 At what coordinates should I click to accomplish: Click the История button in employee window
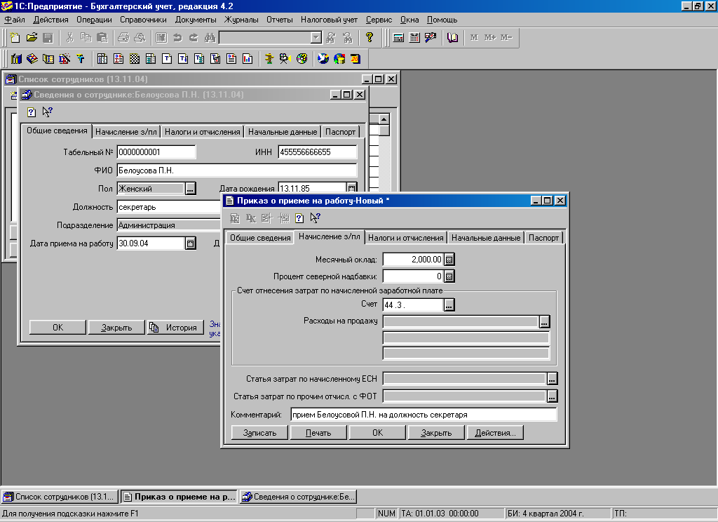(x=175, y=327)
